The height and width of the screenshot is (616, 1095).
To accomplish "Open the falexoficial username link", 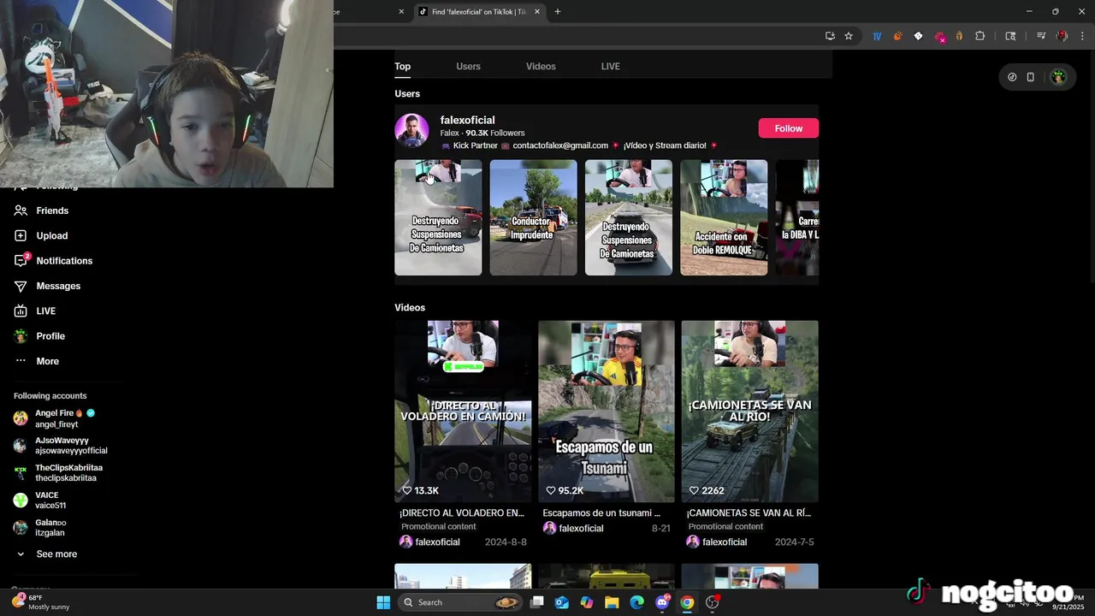I will click(x=467, y=121).
